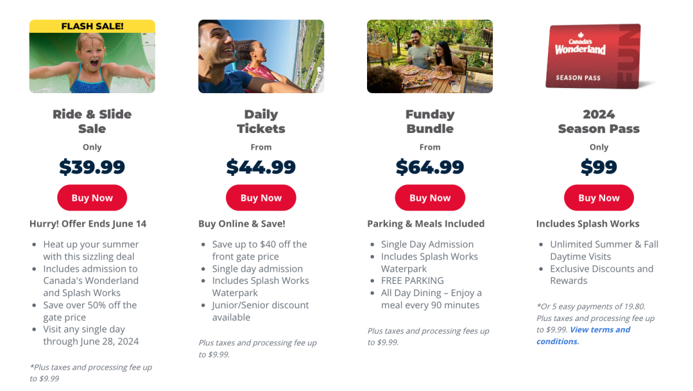Click Buy Now for 2024 Season Pass
Image resolution: width=693 pixels, height=391 pixels.
(x=599, y=198)
